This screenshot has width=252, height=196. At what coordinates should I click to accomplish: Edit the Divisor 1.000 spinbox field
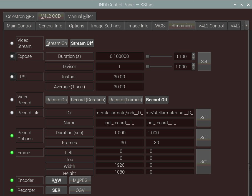coord(183,67)
